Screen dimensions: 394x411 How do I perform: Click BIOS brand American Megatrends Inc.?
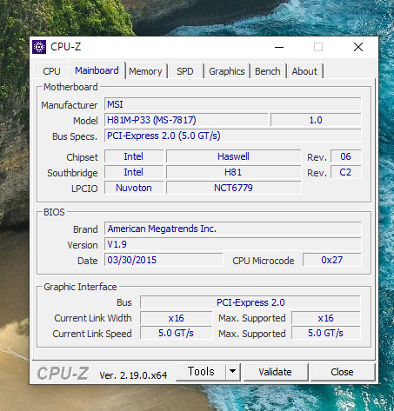[233, 229]
